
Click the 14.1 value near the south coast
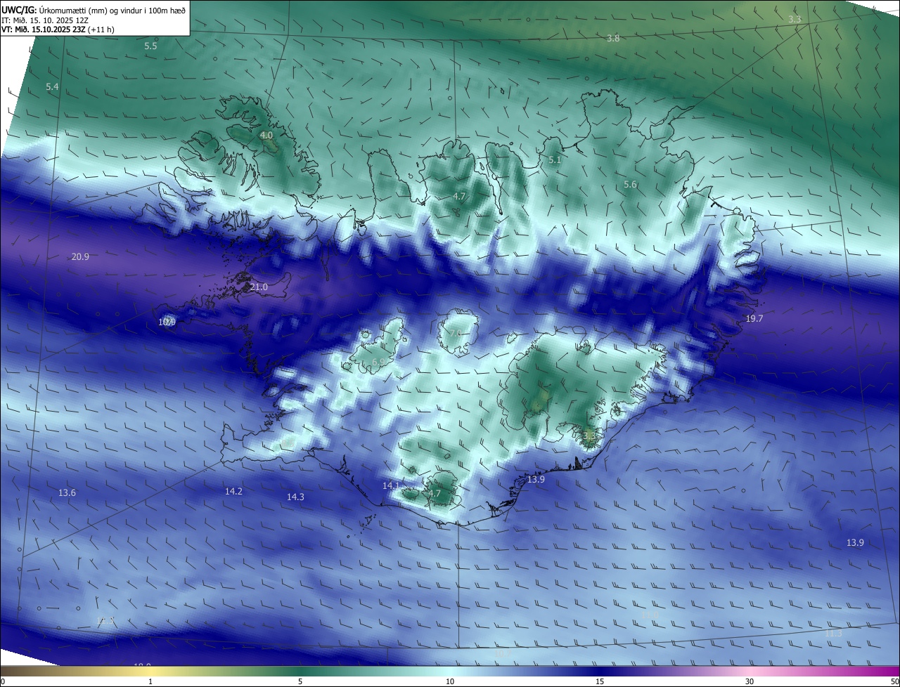pyautogui.click(x=391, y=485)
